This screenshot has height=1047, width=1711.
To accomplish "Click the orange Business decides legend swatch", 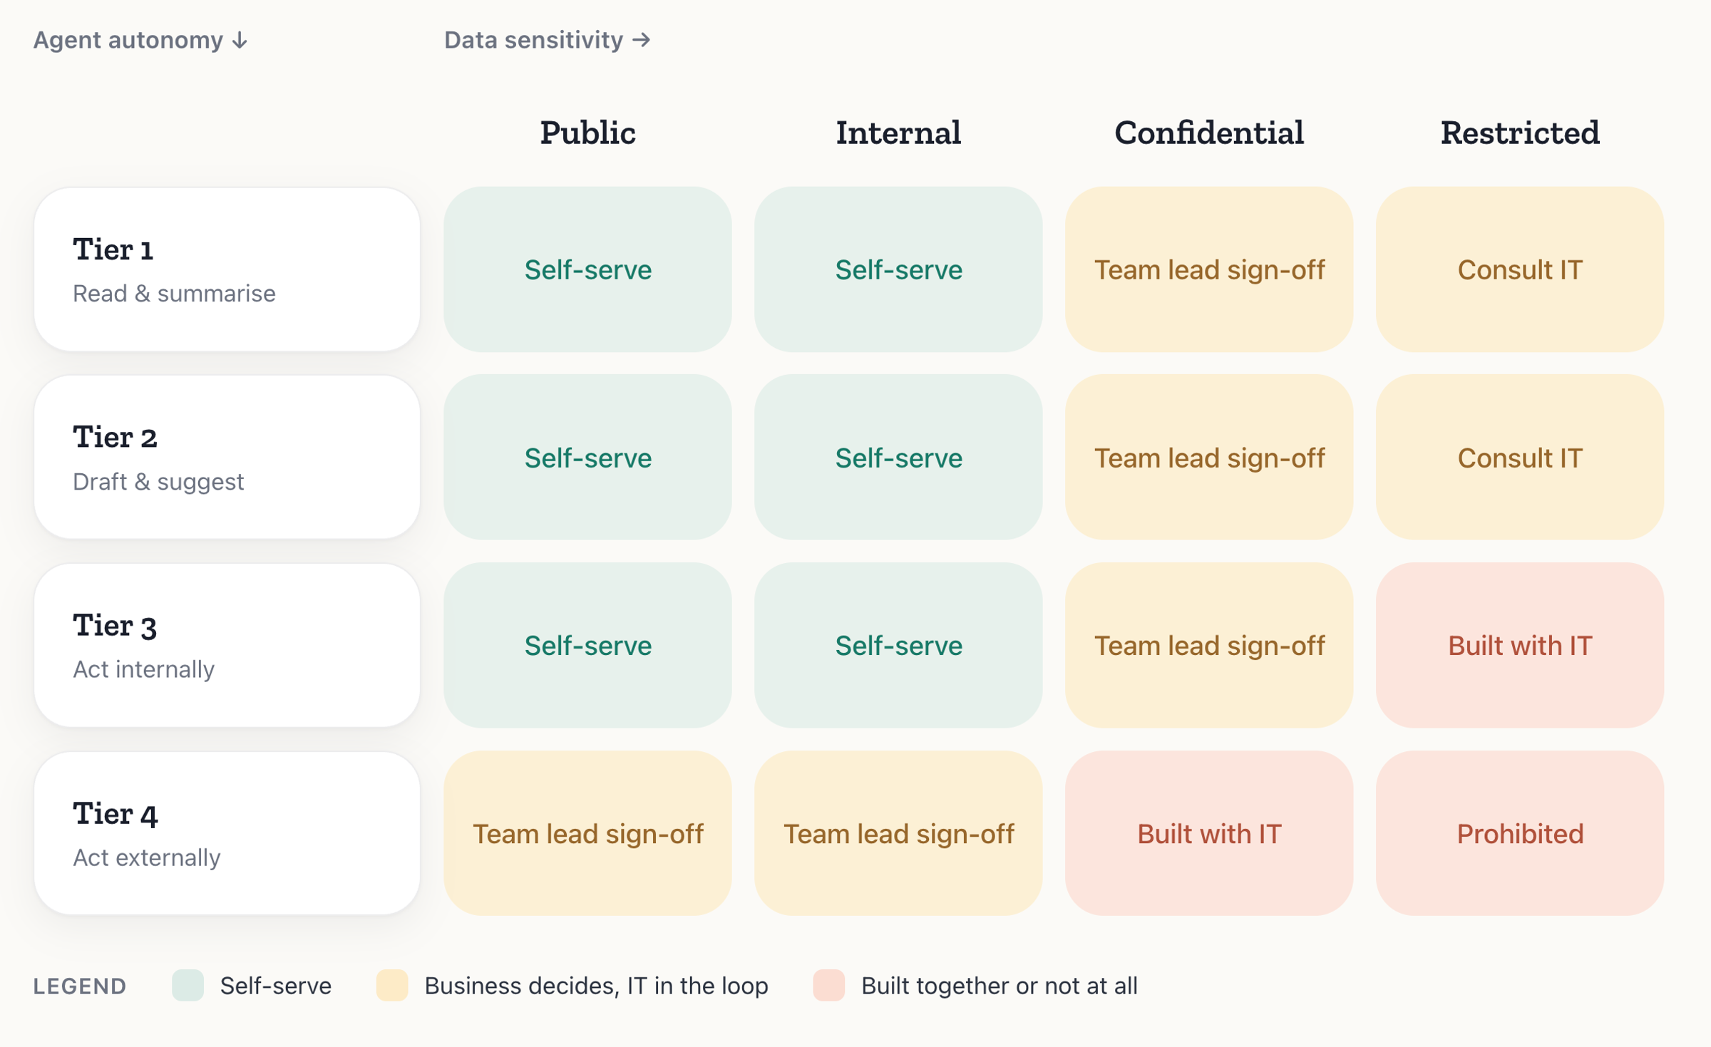I will (392, 985).
